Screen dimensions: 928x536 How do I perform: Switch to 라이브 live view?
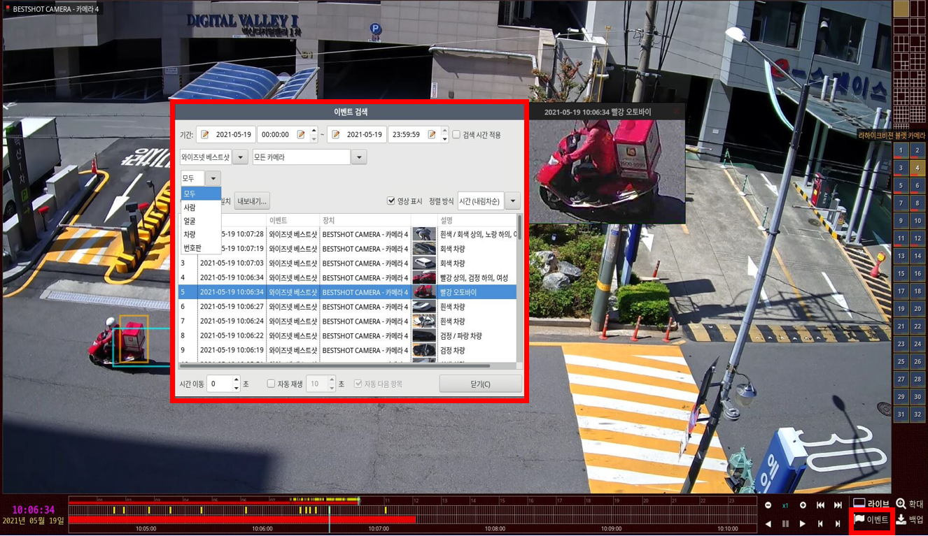point(871,503)
